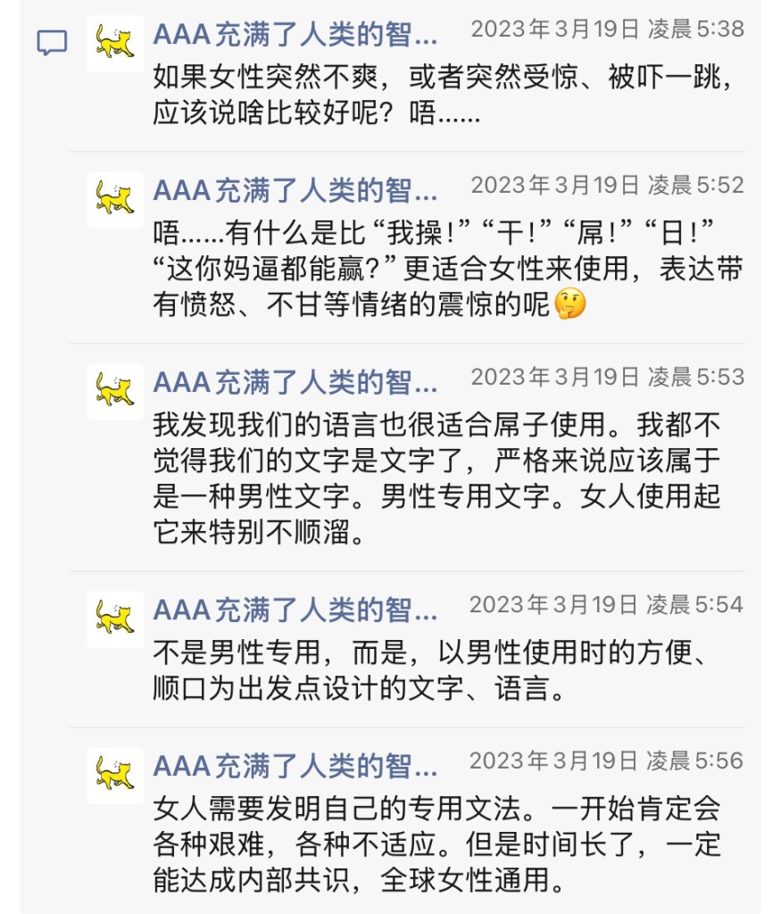Open cat avatar of the 5:56 post
Viewport: 781px width, 914px height.
[115, 776]
